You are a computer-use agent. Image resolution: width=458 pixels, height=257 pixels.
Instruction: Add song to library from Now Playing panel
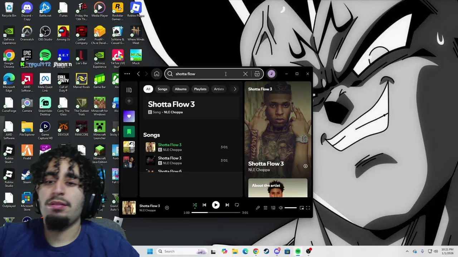[x=305, y=166]
